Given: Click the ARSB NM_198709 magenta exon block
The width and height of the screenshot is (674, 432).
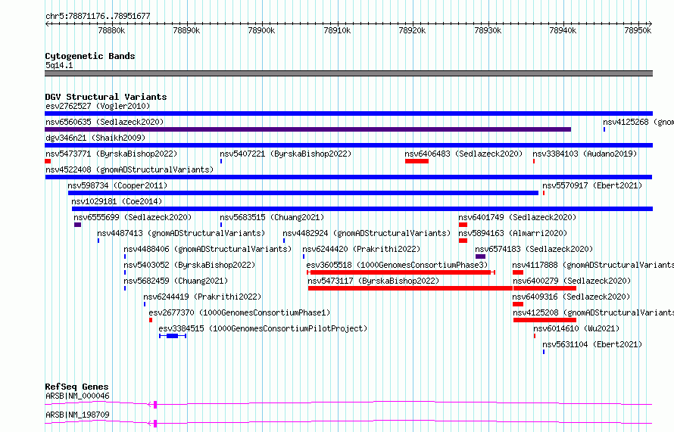Looking at the screenshot, I should click(x=155, y=424).
